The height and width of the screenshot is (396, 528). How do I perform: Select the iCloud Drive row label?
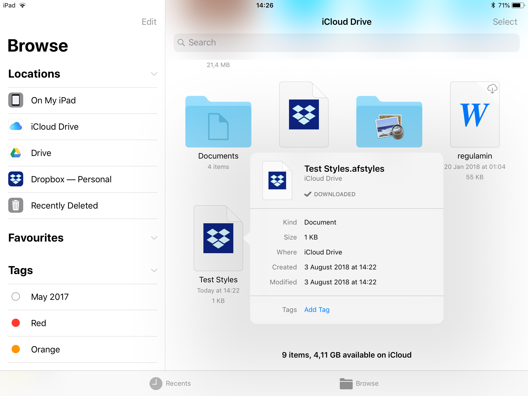(x=55, y=127)
